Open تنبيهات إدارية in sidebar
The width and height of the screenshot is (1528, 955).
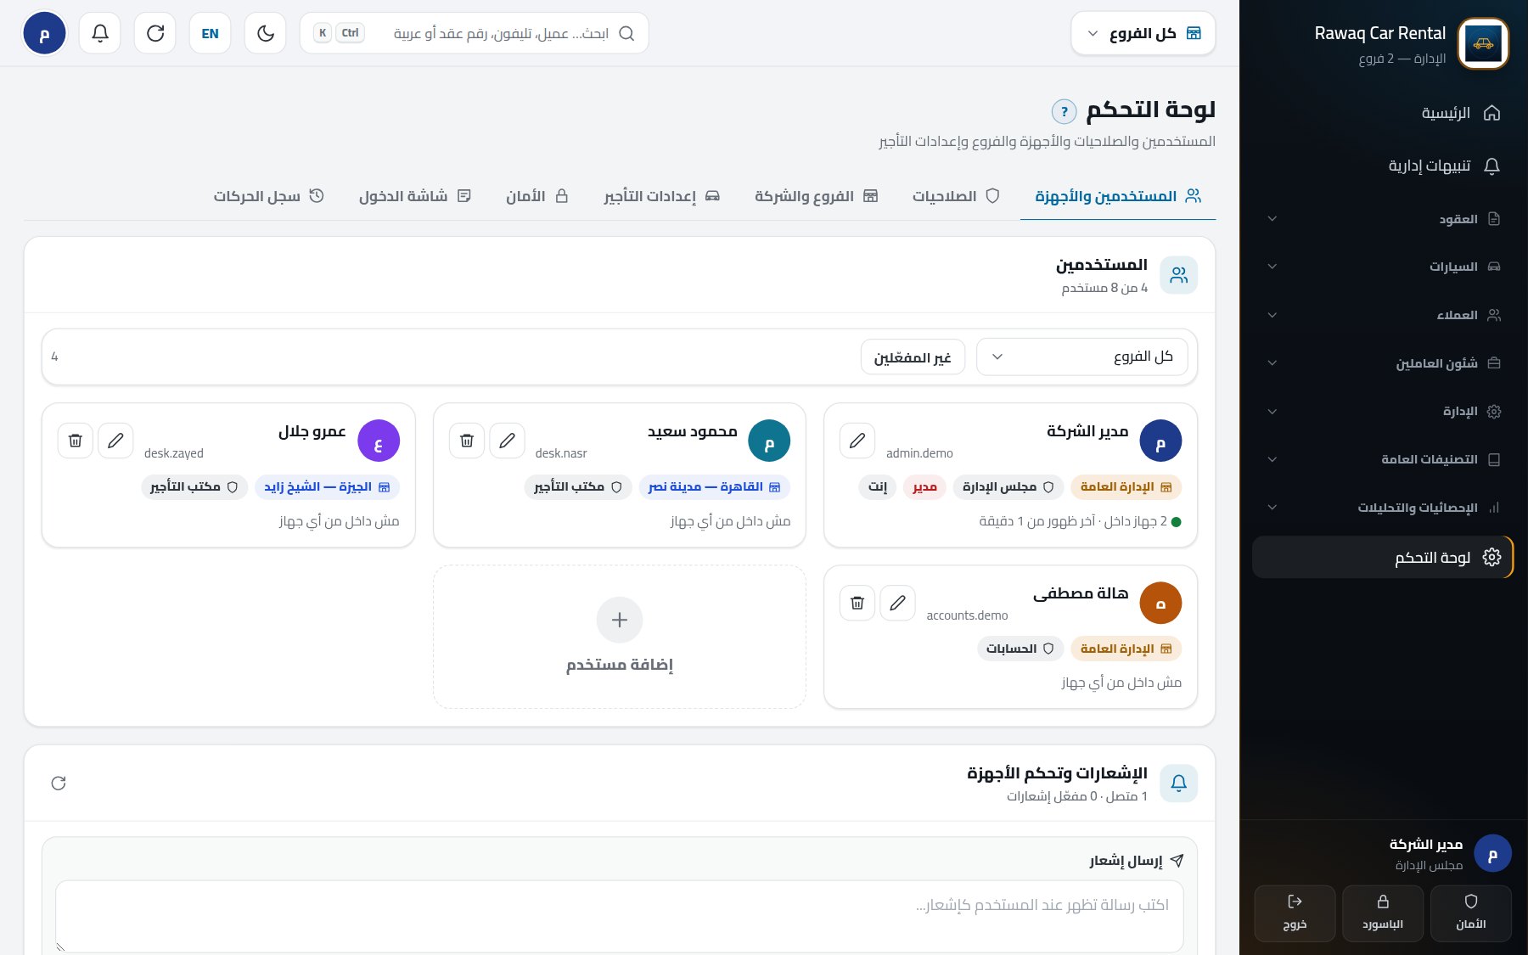pyautogui.click(x=1384, y=166)
